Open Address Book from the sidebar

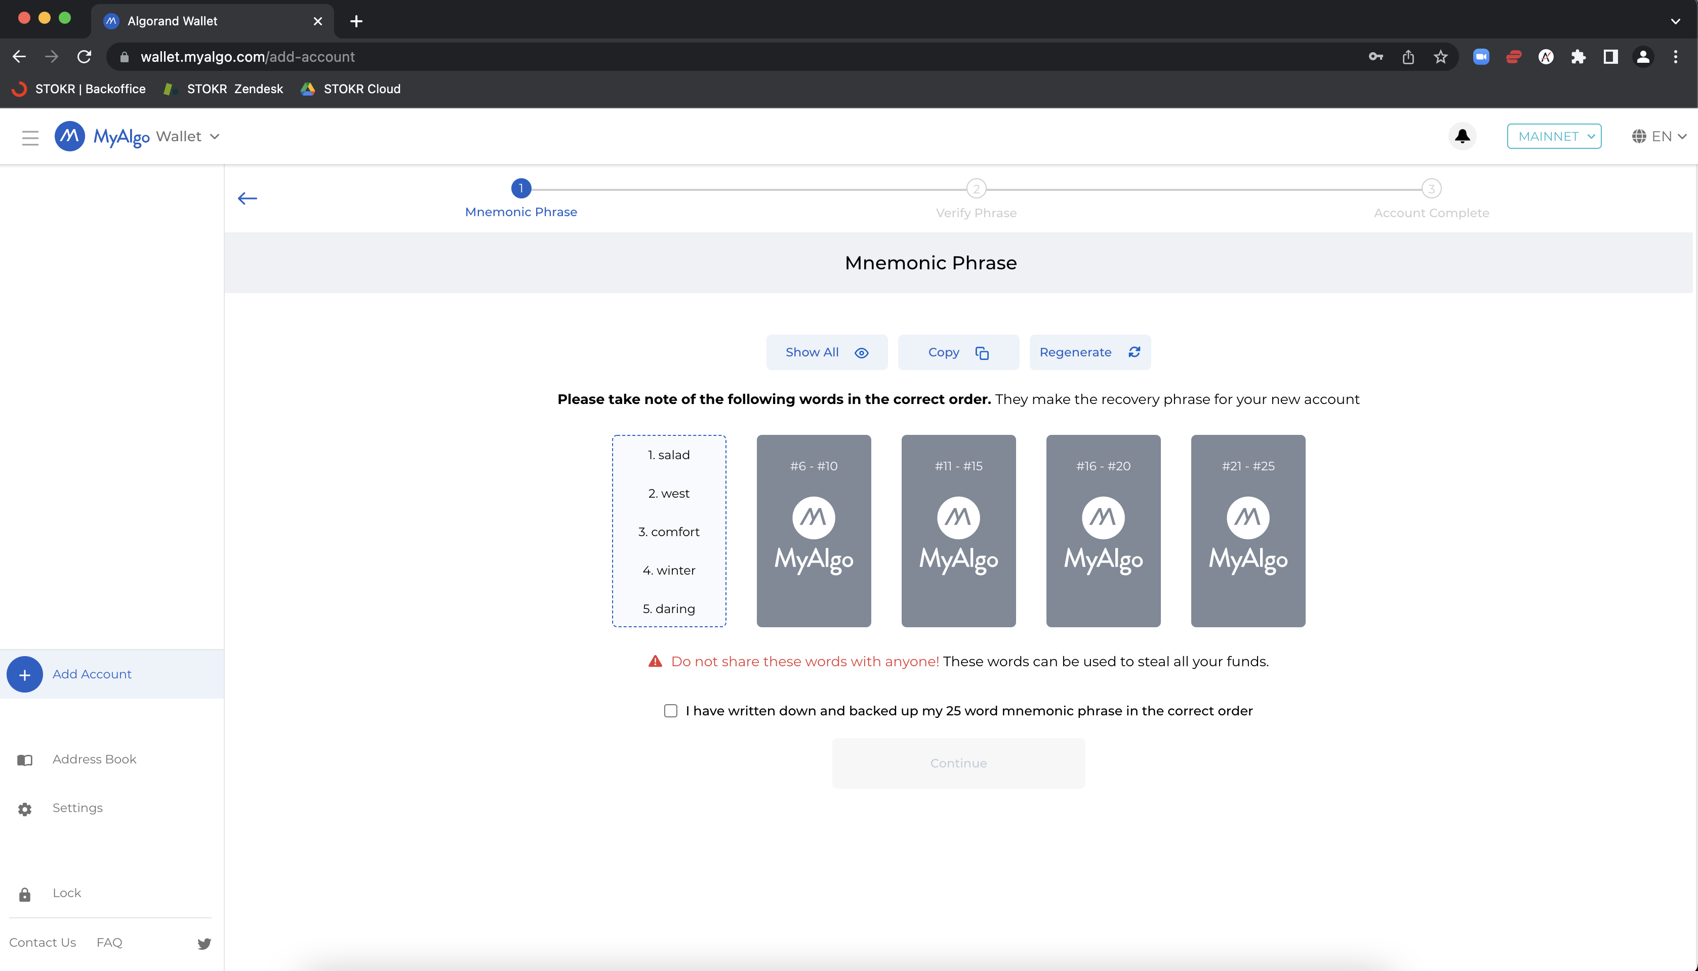point(94,759)
